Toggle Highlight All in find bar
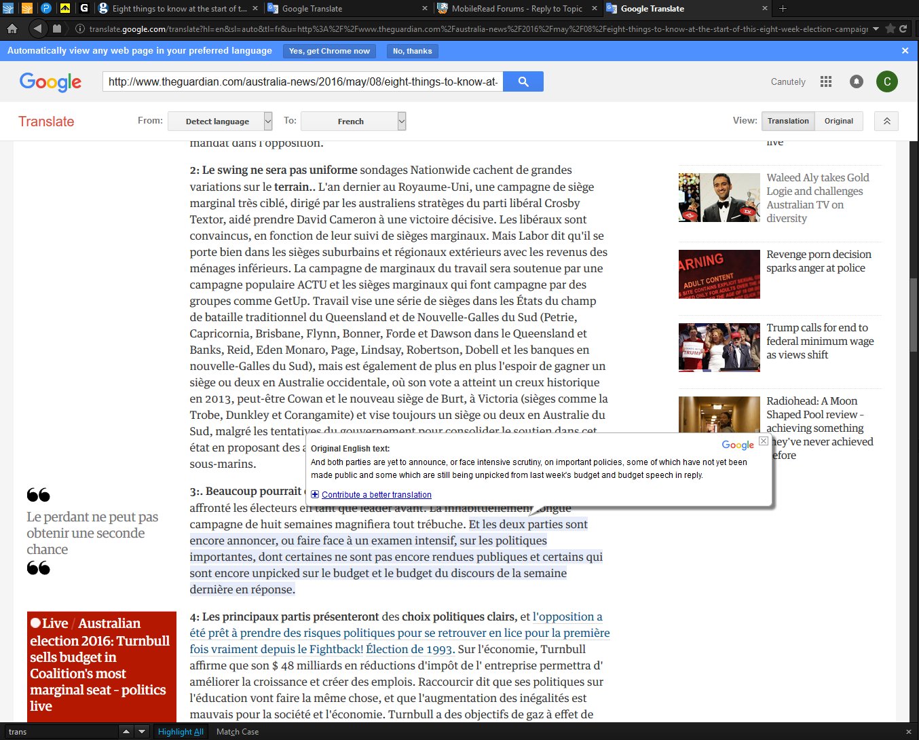Viewport: 919px width, 740px height. click(181, 731)
